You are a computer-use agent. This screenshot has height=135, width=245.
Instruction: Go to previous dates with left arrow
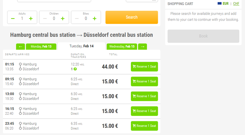click(x=20, y=46)
